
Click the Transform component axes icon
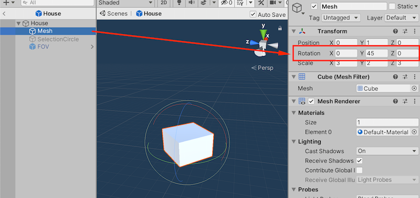pos(302,31)
